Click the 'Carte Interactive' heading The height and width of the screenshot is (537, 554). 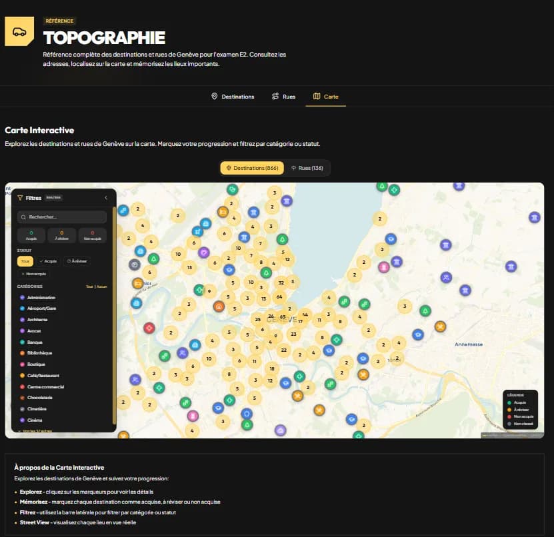point(39,131)
